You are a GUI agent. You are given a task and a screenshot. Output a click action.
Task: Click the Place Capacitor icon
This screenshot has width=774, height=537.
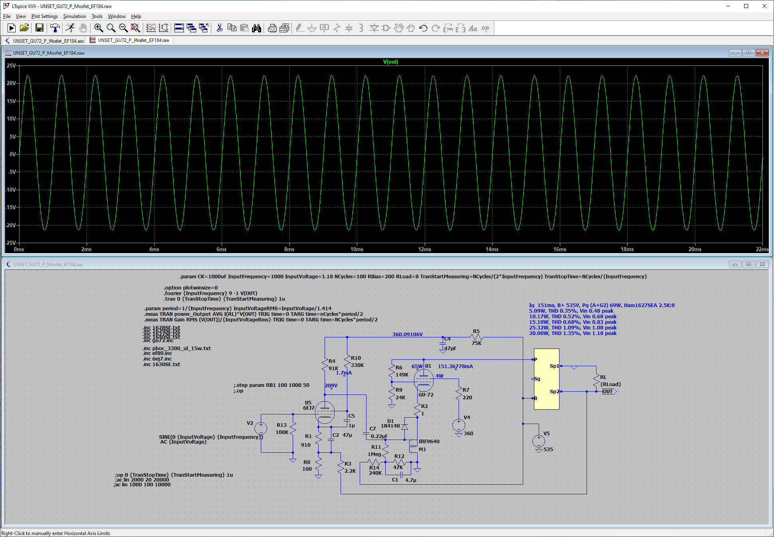click(349, 28)
